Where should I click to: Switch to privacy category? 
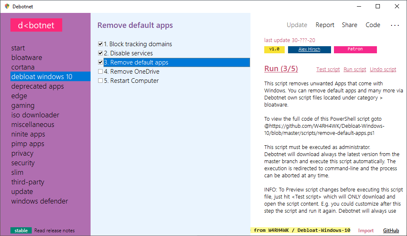click(x=22, y=154)
